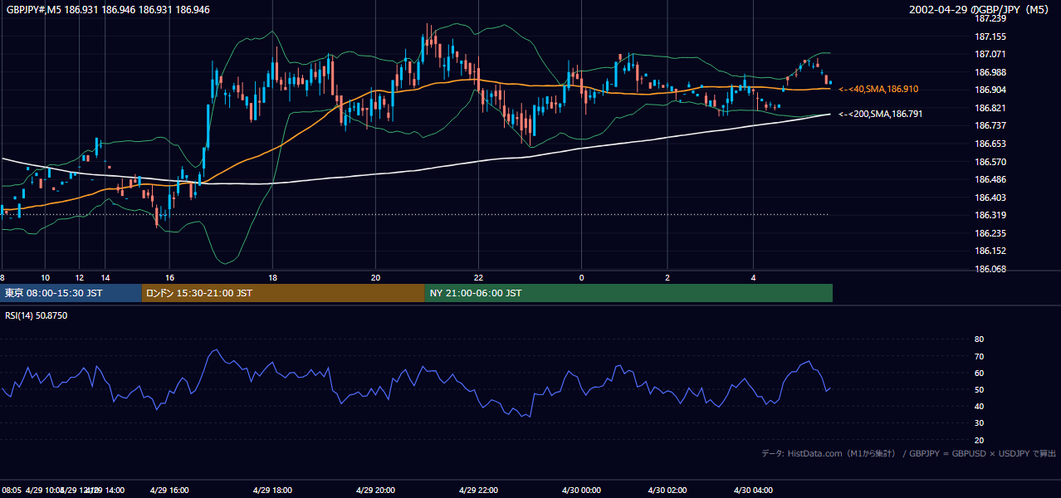
Task: Click the RSI(14) 50.8750 indicator label
Action: pyautogui.click(x=37, y=315)
